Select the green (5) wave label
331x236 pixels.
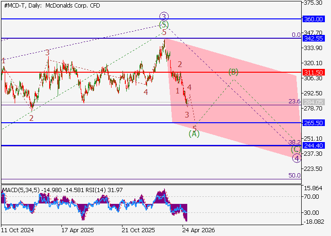pos(164,25)
